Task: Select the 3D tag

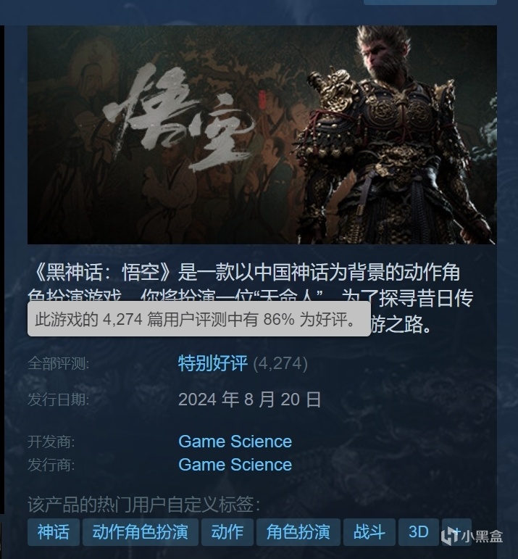Action: [419, 532]
